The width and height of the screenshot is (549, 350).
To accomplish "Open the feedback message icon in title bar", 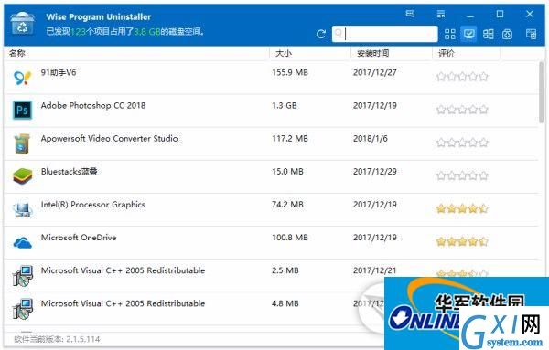I will pos(410,14).
